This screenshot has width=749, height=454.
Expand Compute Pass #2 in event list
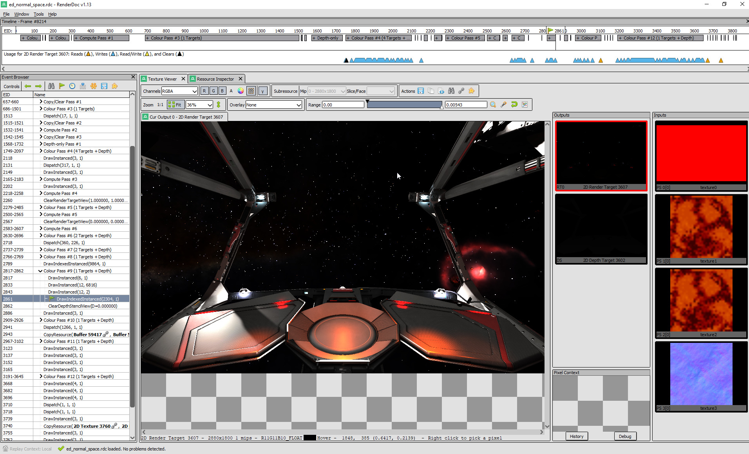[41, 130]
